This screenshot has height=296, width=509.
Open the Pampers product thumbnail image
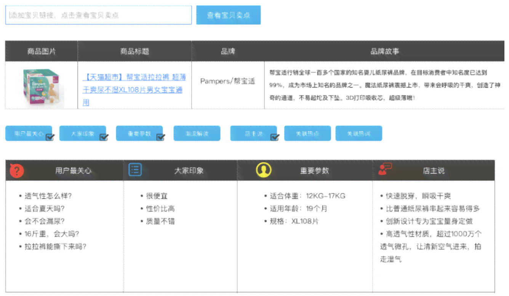click(x=43, y=87)
